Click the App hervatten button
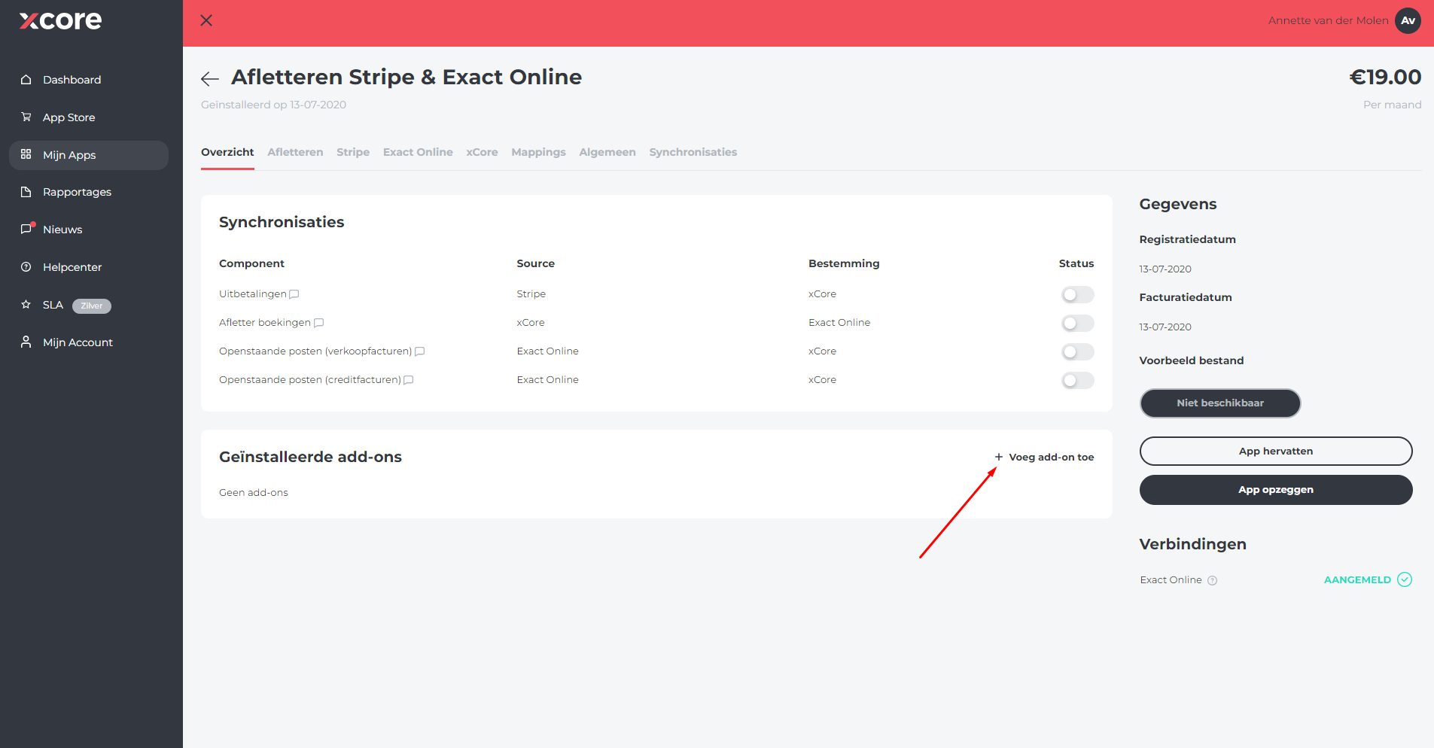 click(1276, 452)
